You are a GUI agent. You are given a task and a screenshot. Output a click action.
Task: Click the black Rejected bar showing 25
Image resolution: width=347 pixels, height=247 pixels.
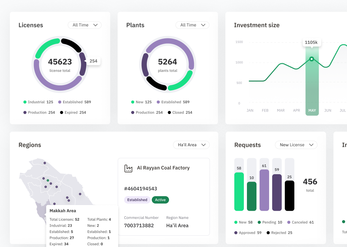[289, 196]
